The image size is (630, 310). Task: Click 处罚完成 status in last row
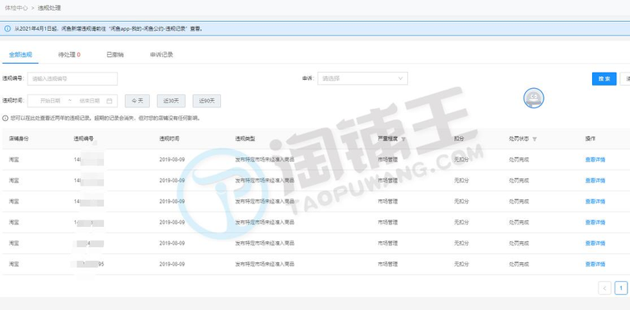(x=519, y=264)
